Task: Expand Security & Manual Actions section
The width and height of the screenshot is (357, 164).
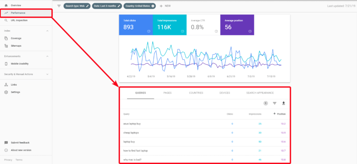Action: coord(47,74)
